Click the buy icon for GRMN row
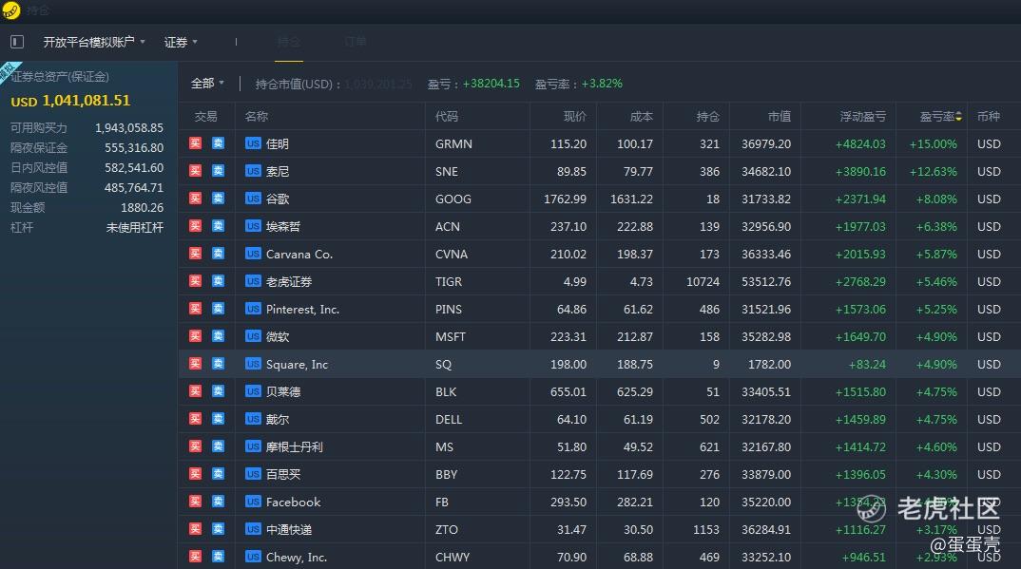 [x=195, y=143]
